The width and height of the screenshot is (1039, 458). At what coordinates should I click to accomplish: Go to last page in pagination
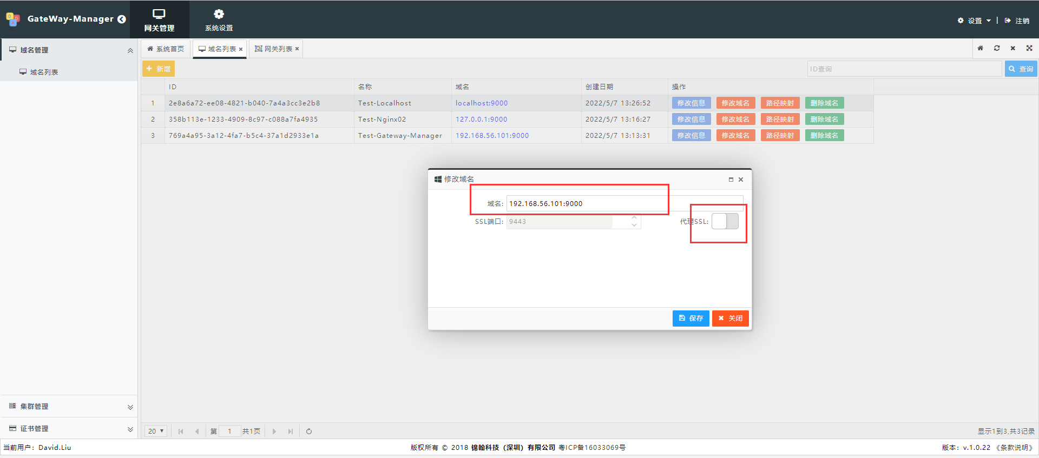(x=291, y=432)
